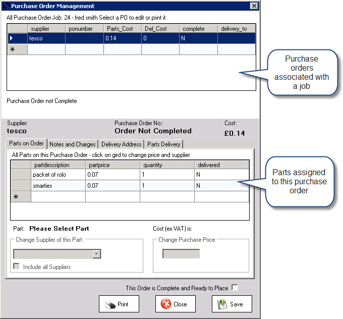Click the Please Select Part label
Screen dimensions: 343x319
click(x=59, y=229)
